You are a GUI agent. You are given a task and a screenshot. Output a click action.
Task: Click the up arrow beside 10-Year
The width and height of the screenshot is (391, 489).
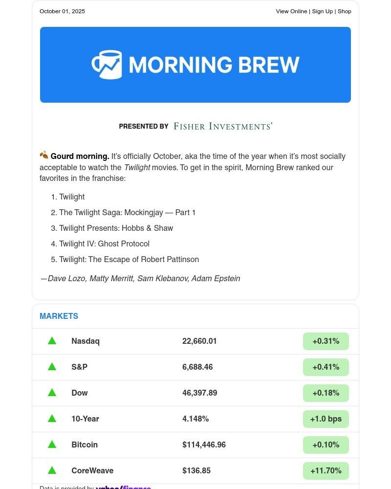coord(52,419)
